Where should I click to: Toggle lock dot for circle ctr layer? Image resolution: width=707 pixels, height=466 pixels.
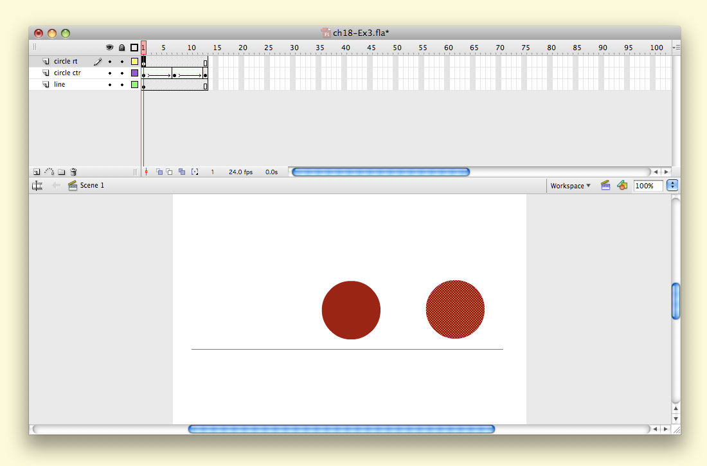(x=122, y=73)
